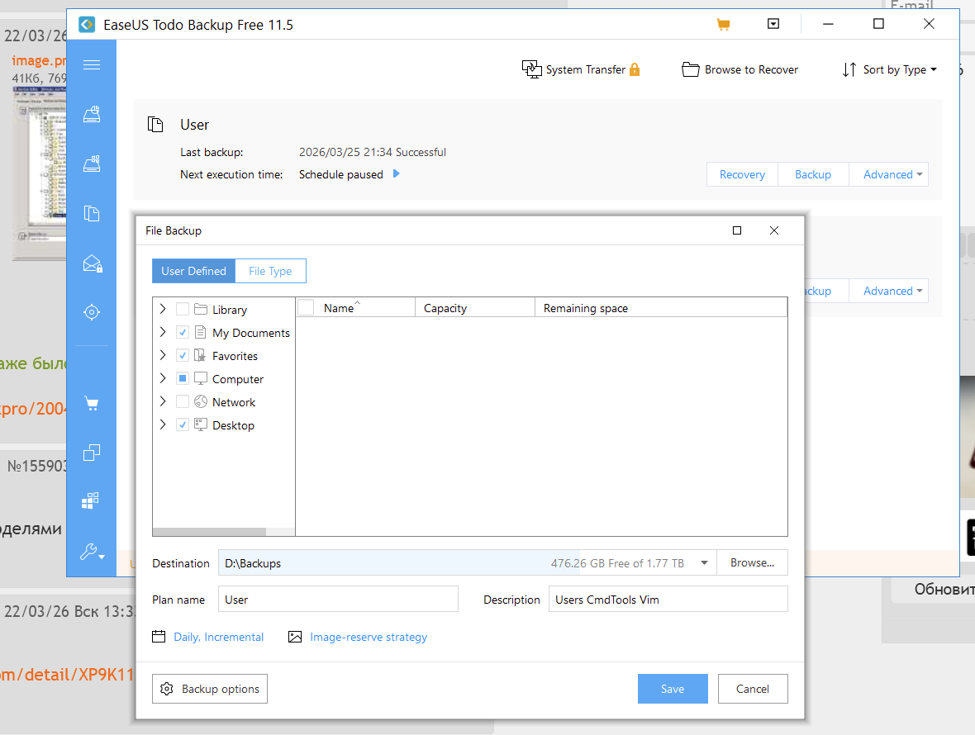Toggle the Computer partial checkbox
This screenshot has height=735, width=975.
pos(182,378)
